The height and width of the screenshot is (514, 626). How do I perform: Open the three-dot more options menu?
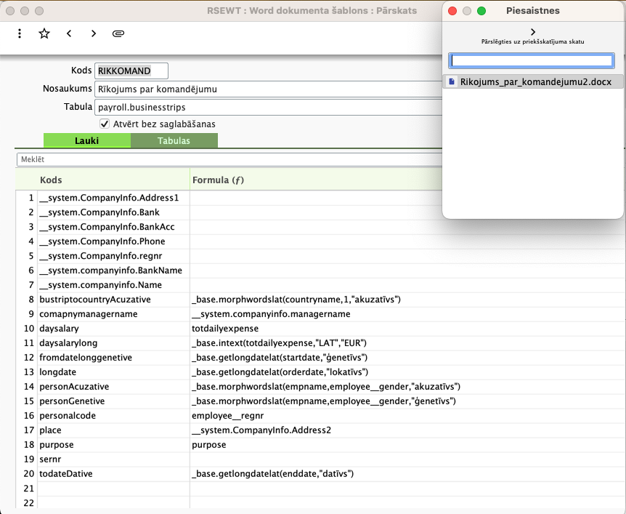[x=20, y=33]
